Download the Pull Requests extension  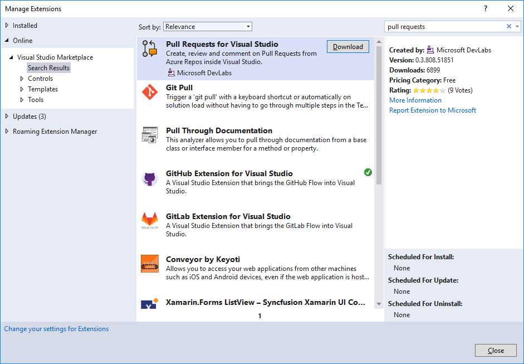[347, 46]
